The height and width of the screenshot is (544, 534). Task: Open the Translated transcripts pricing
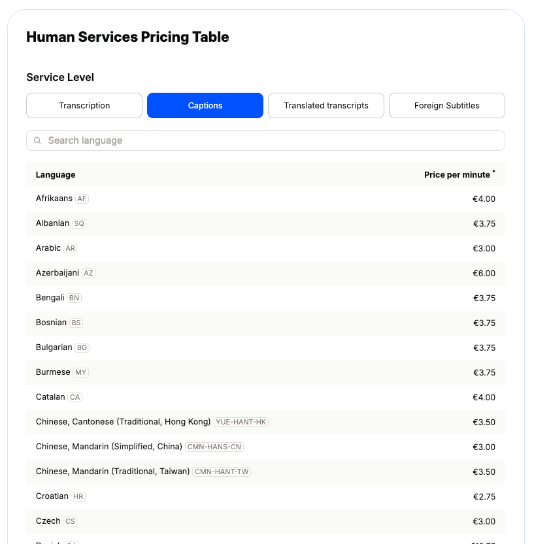325,105
